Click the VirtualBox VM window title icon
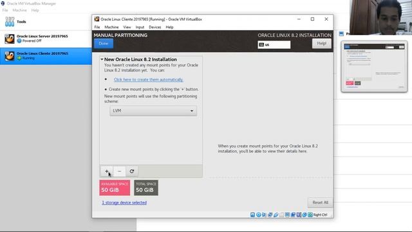Viewport: 412px width, 232px height. [97, 19]
